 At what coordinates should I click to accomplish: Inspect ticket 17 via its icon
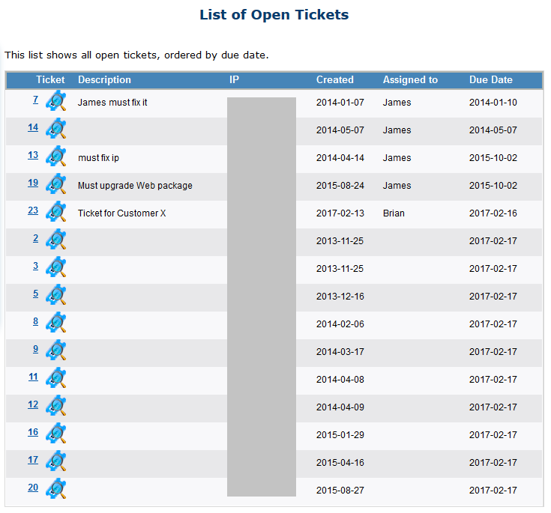point(56,461)
